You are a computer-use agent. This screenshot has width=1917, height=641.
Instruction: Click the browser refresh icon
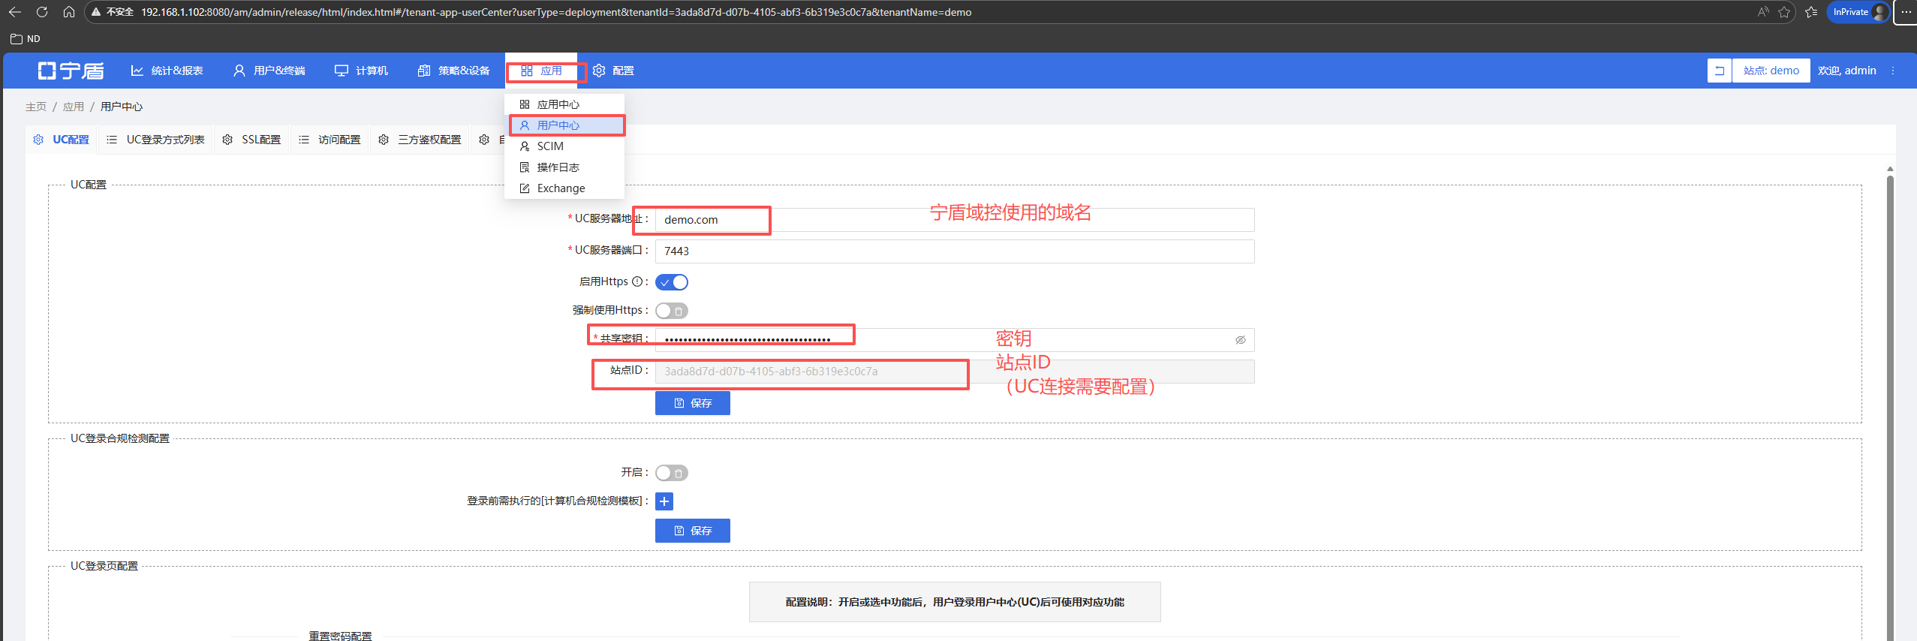click(x=42, y=12)
